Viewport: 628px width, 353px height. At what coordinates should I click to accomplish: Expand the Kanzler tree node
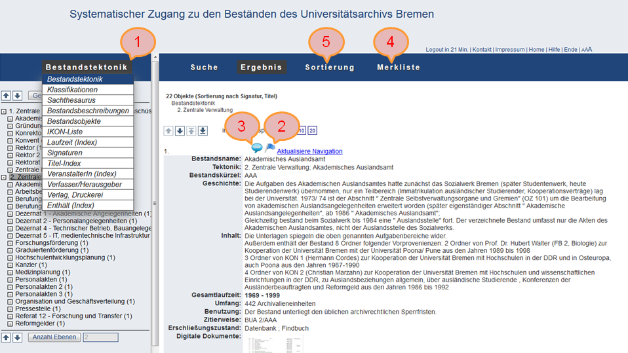coord(10,265)
